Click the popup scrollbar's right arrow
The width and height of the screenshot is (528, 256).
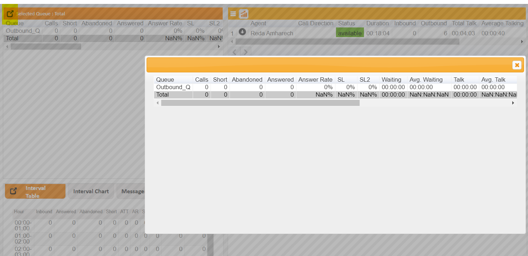513,103
